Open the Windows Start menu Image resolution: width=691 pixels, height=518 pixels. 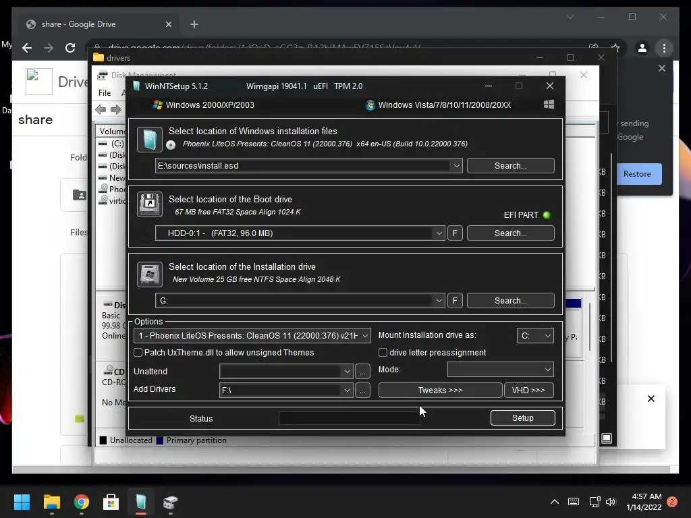[22, 502]
